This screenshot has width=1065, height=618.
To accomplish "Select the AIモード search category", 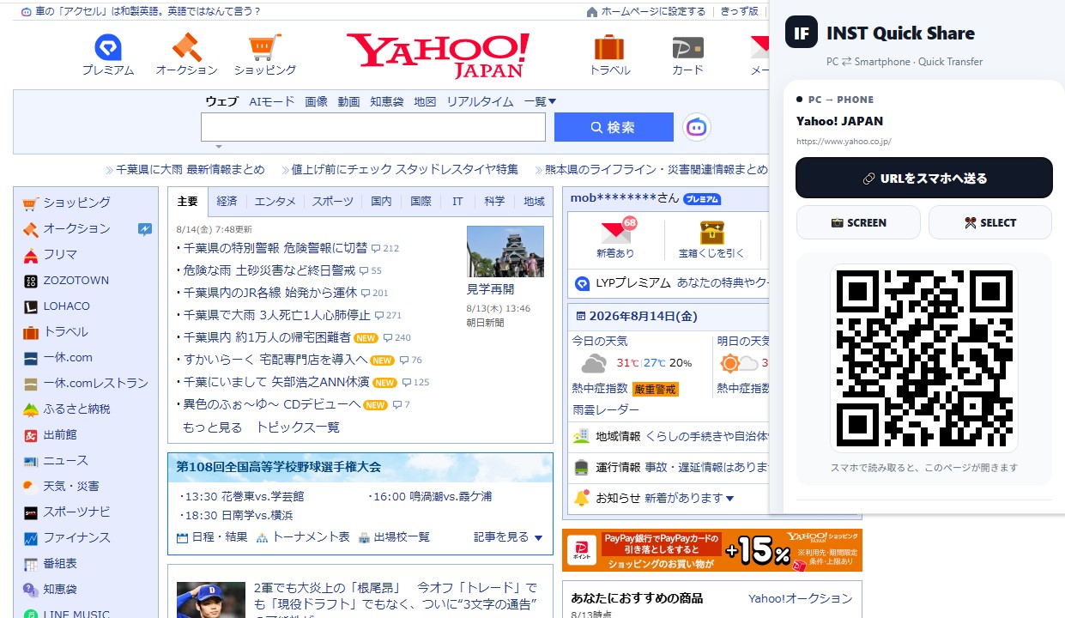I will 272,101.
